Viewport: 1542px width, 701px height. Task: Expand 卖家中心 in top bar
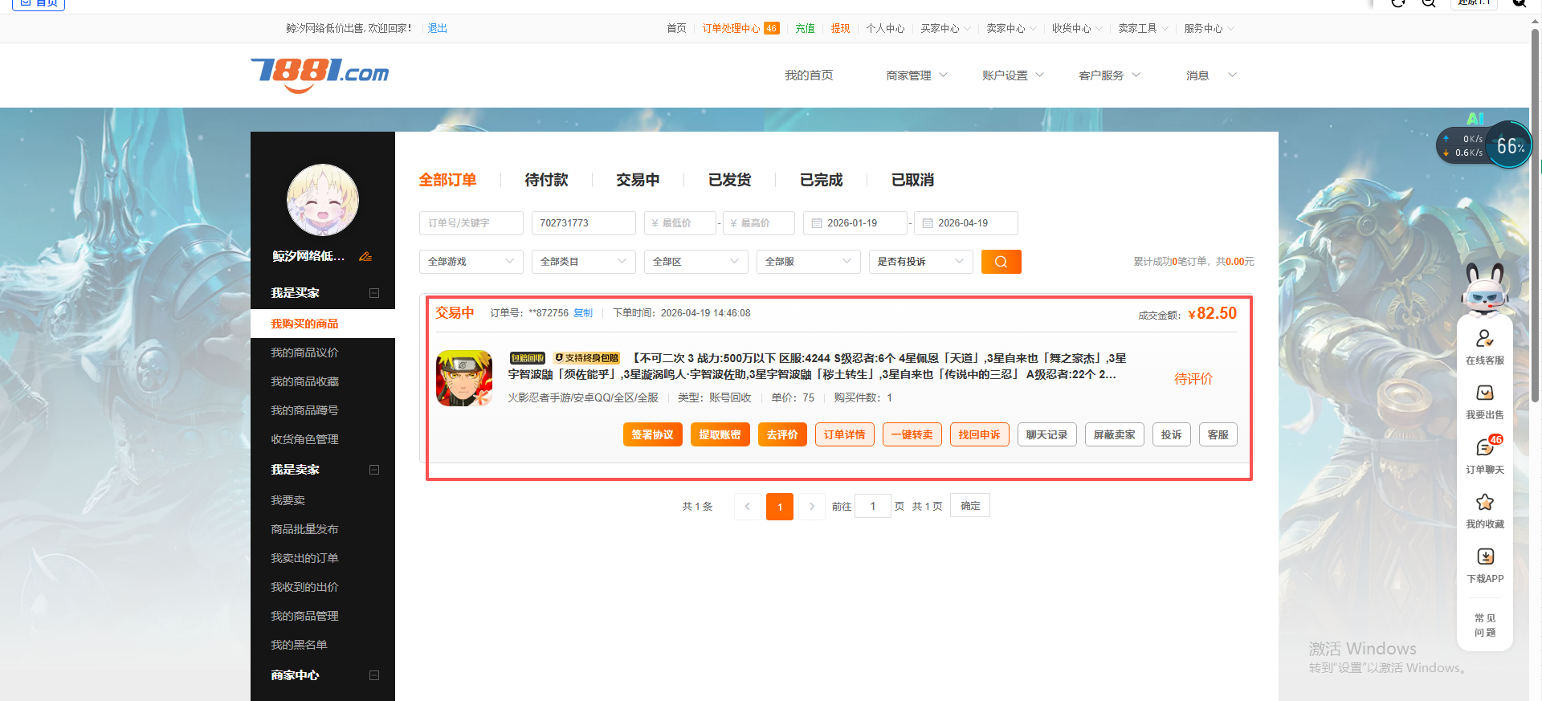coord(1012,28)
